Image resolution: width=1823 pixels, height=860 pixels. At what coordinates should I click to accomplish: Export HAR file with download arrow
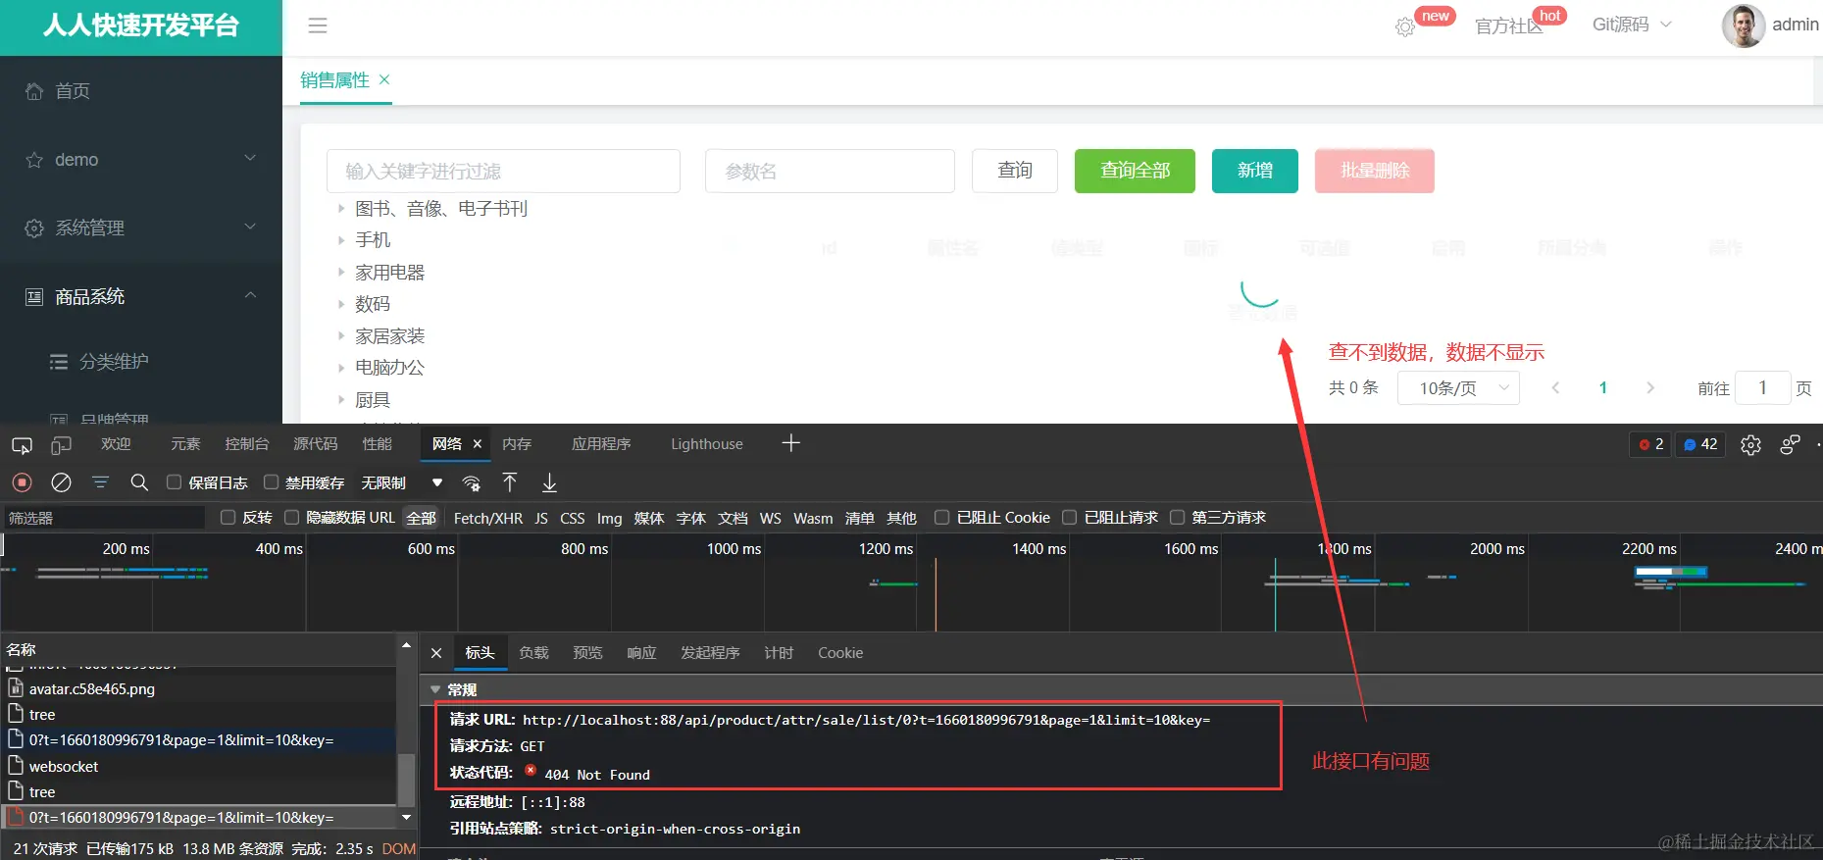[549, 482]
